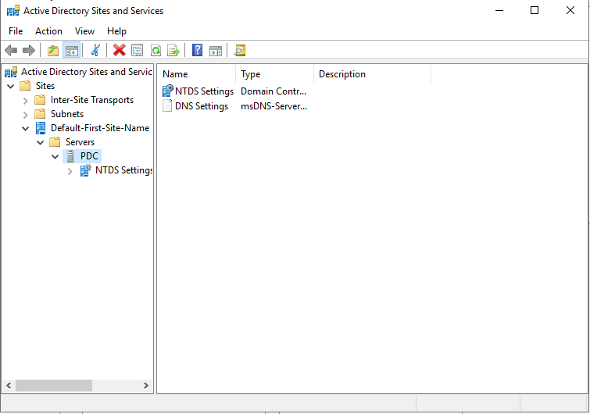Click the Export List toolbar icon
The image size is (590, 414).
pos(173,50)
